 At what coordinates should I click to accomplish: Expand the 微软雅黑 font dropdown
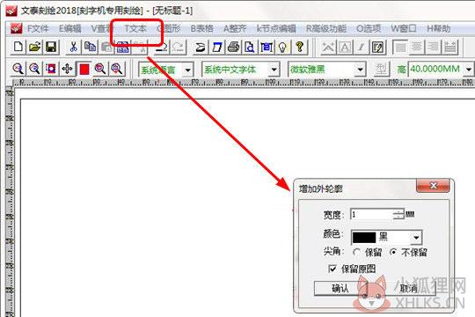pyautogui.click(x=360, y=70)
